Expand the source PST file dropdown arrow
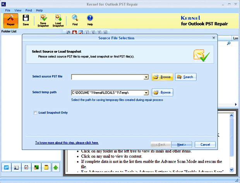The image size is (240, 183). click(146, 77)
